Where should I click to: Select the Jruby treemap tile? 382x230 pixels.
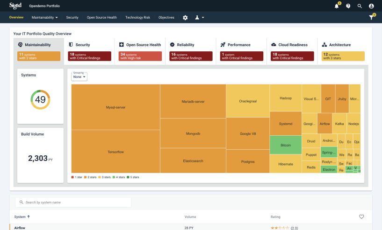(342, 98)
